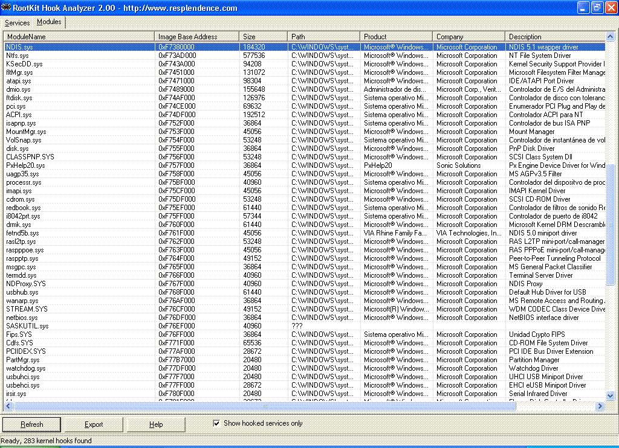Sort by ModuleName column header
The width and height of the screenshot is (619, 448).
79,37
